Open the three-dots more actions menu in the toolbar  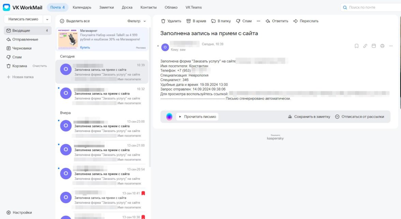coord(258,21)
